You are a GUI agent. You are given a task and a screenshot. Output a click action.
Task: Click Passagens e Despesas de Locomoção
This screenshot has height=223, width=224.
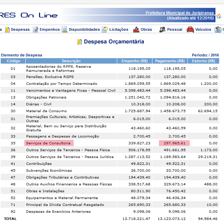[62, 136]
